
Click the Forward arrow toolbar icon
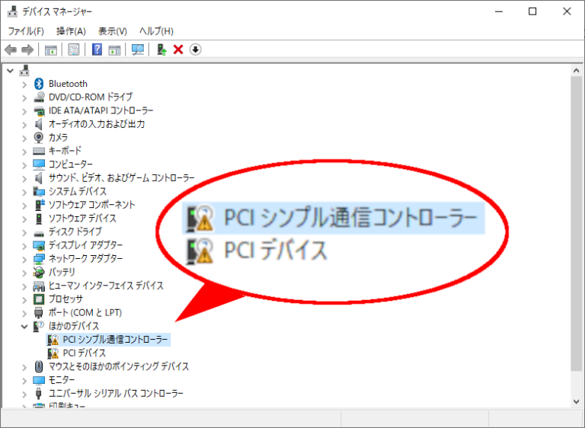(x=27, y=50)
